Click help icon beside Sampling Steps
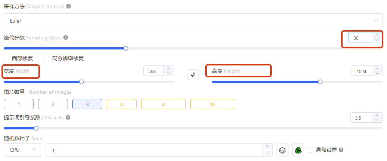 (66, 38)
